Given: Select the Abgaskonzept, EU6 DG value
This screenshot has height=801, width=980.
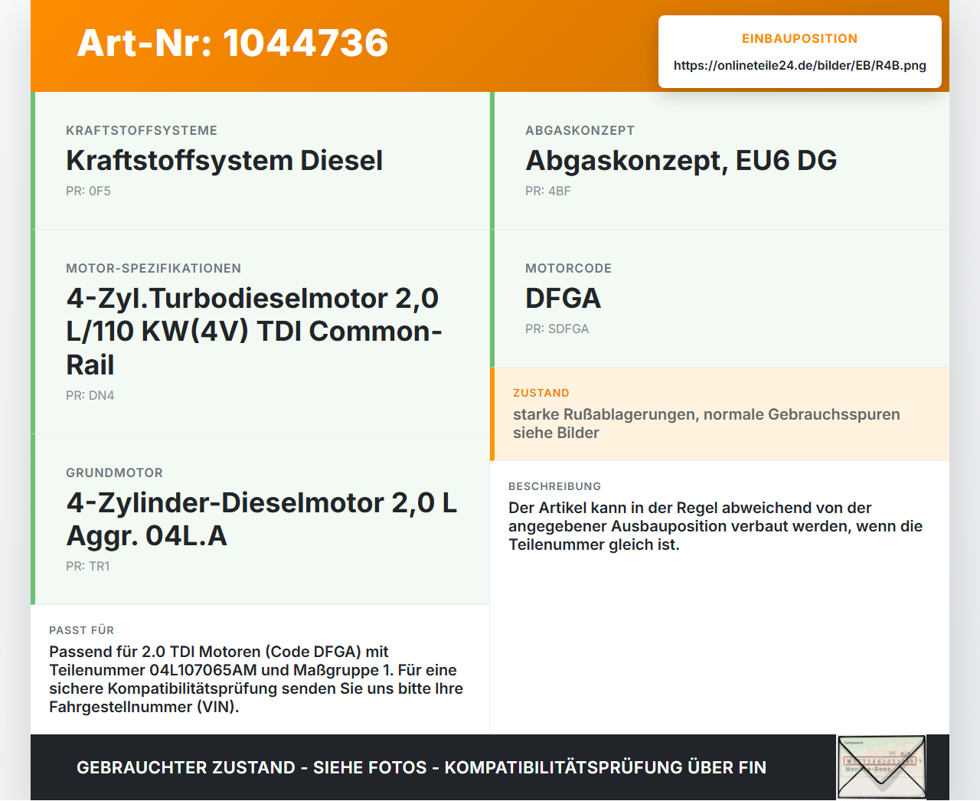Looking at the screenshot, I should click(681, 161).
